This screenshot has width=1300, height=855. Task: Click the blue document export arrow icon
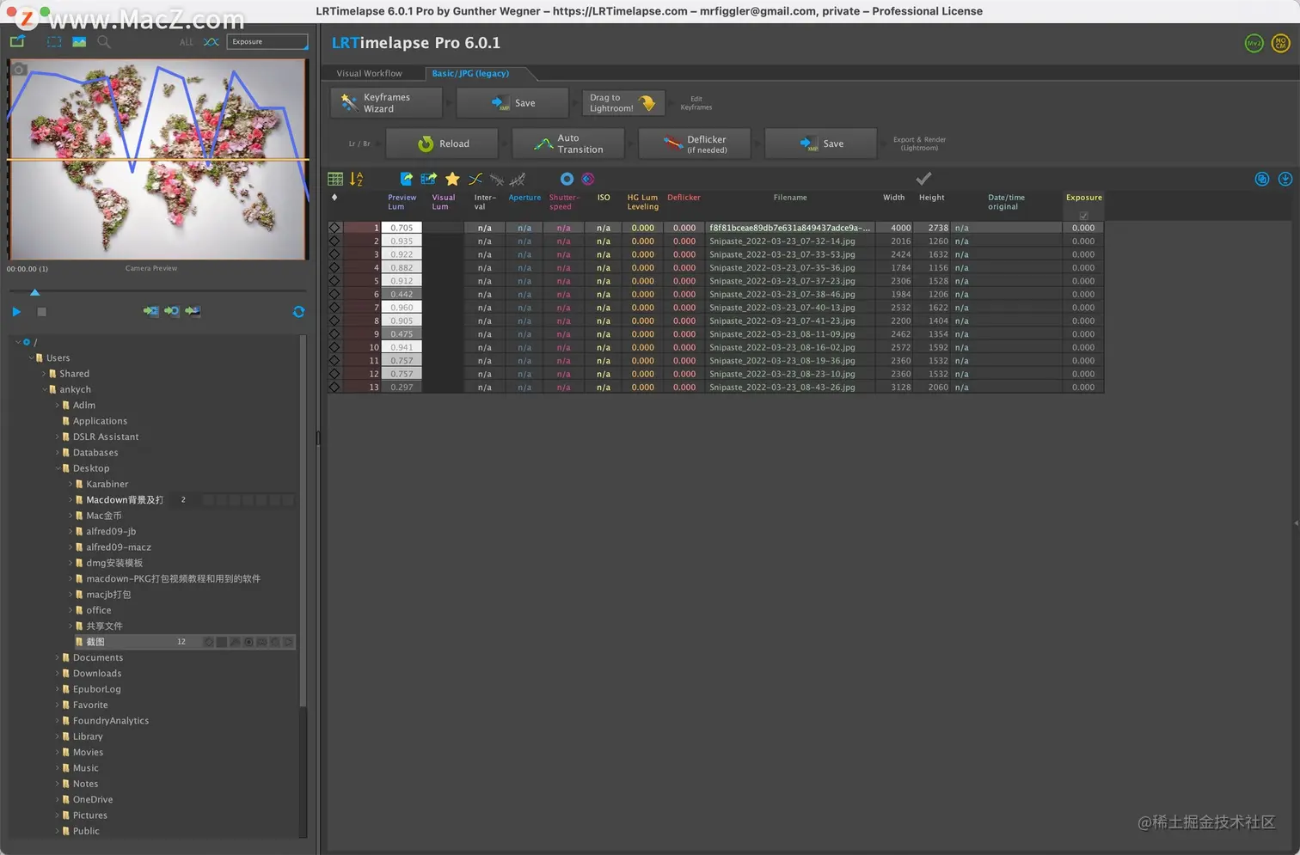point(407,179)
